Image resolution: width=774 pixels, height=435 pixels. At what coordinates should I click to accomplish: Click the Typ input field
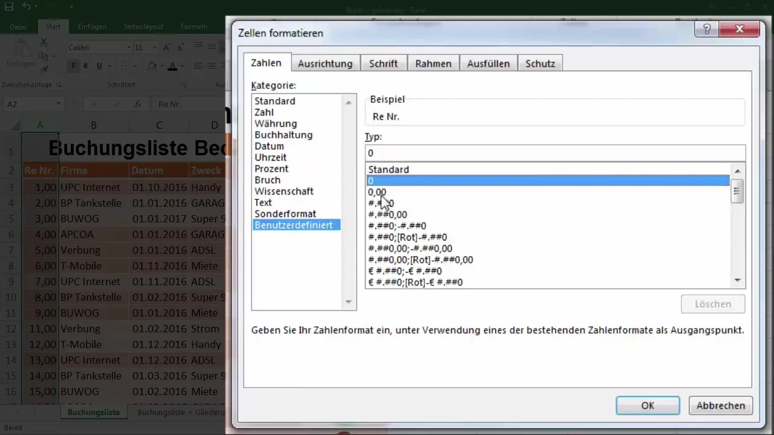(x=555, y=153)
